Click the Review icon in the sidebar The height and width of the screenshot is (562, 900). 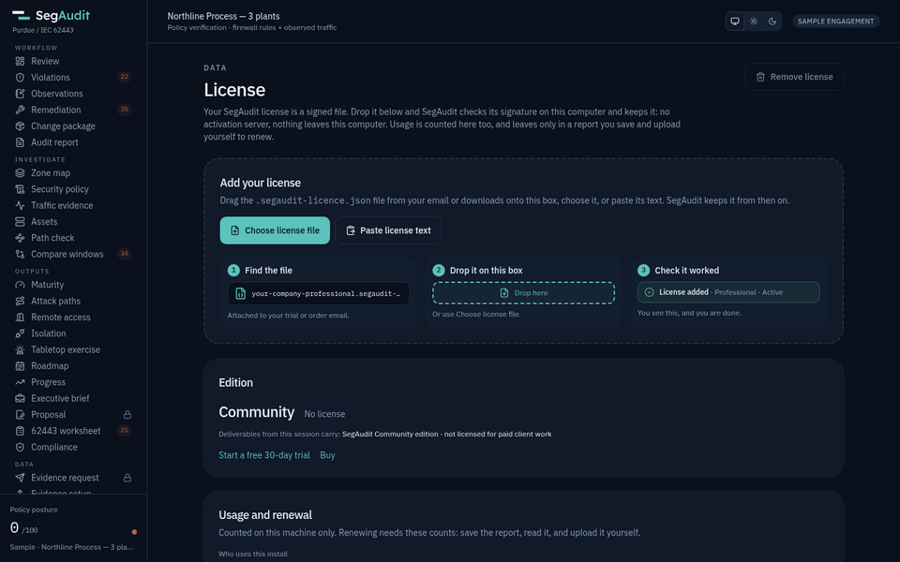(20, 62)
